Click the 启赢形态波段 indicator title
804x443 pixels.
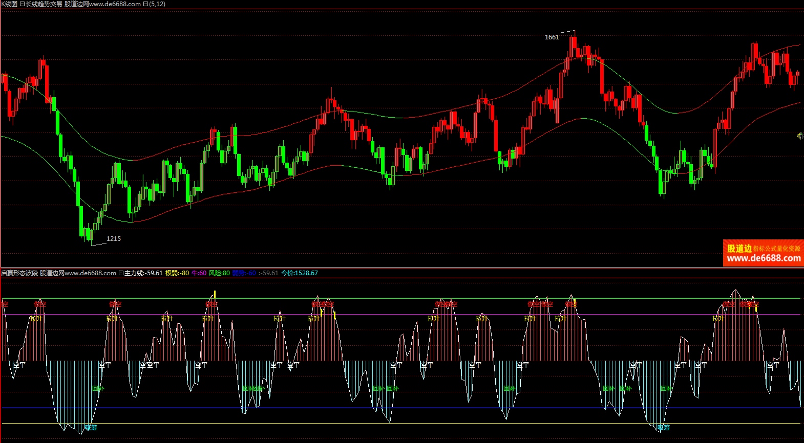tap(19, 273)
